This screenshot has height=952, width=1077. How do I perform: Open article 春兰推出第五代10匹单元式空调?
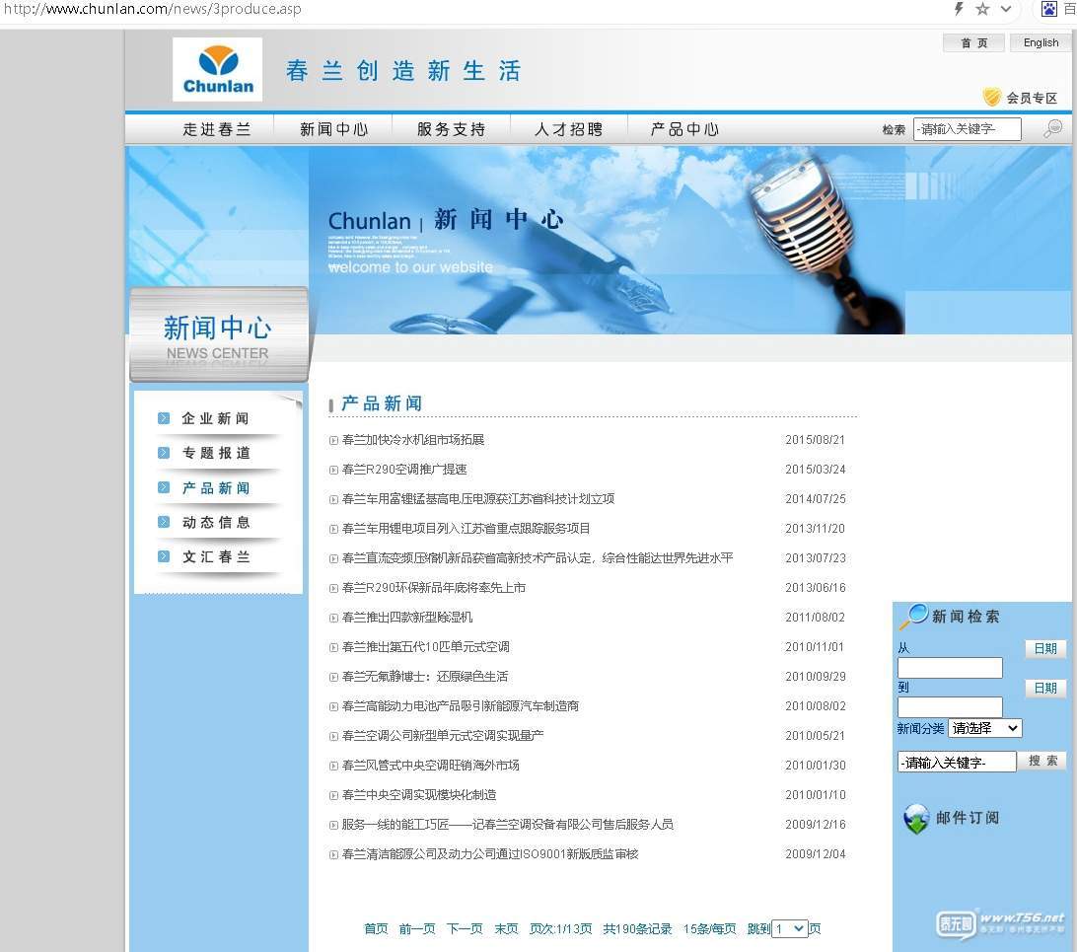[x=425, y=646]
